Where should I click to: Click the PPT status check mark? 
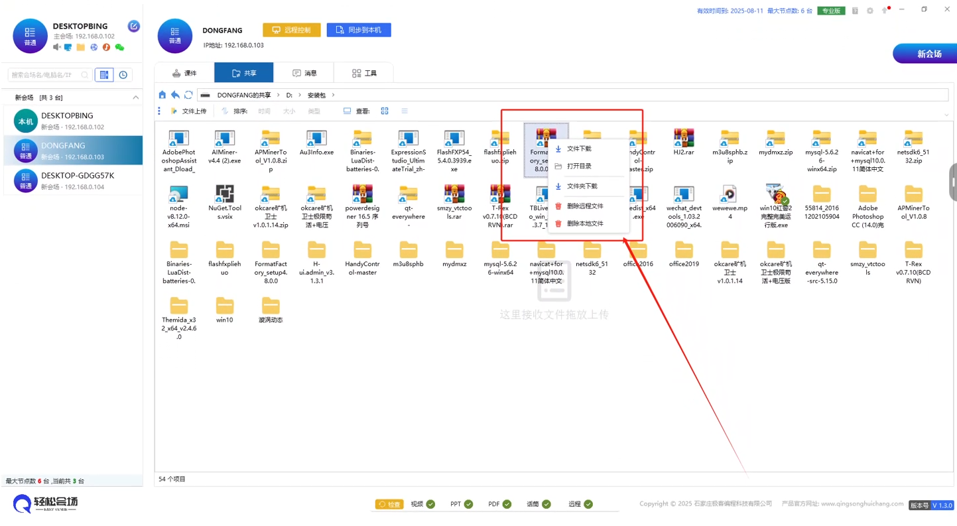click(x=469, y=504)
